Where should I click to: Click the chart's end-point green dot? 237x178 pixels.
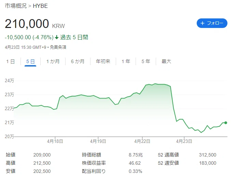tap(226, 123)
